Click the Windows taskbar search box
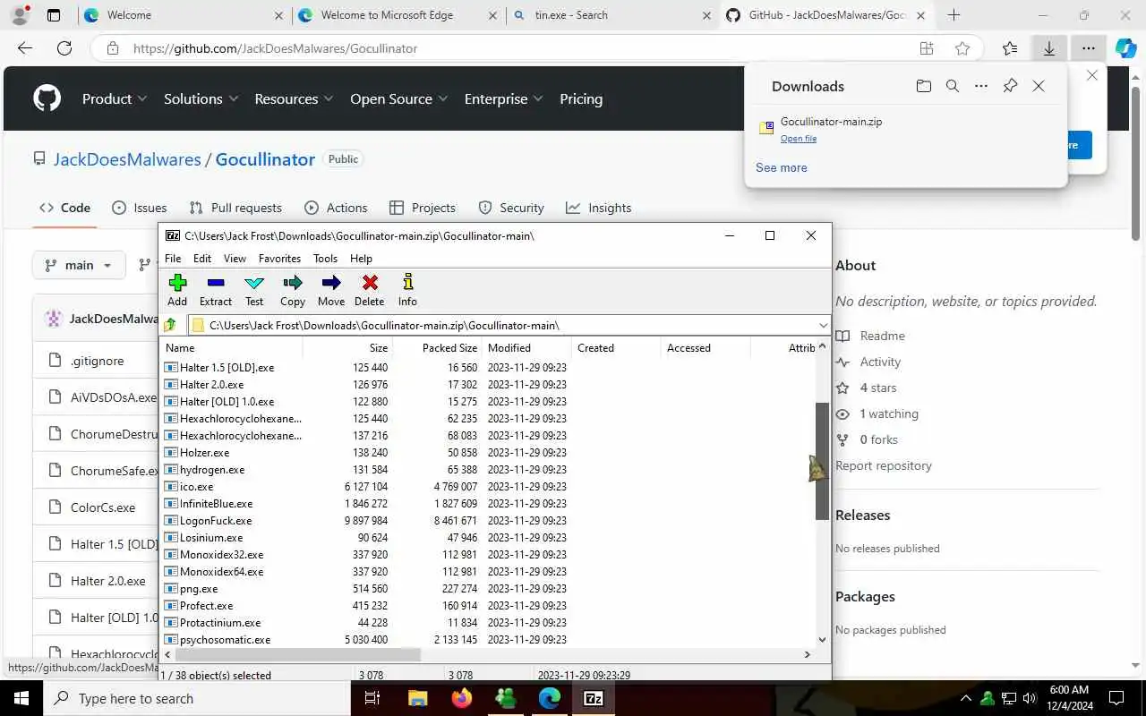This screenshot has height=716, width=1146. (x=197, y=698)
